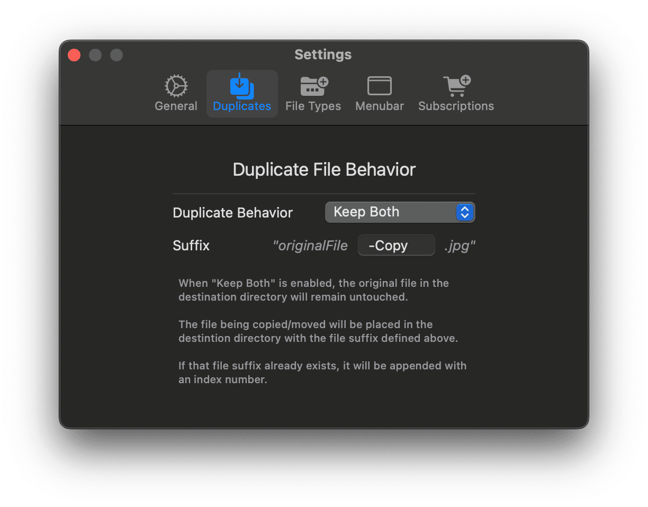Image resolution: width=648 pixels, height=507 pixels.
Task: Click the File Types folder icon
Action: [x=313, y=86]
